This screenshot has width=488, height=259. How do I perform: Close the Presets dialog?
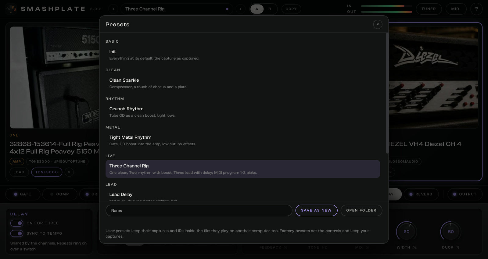[378, 24]
